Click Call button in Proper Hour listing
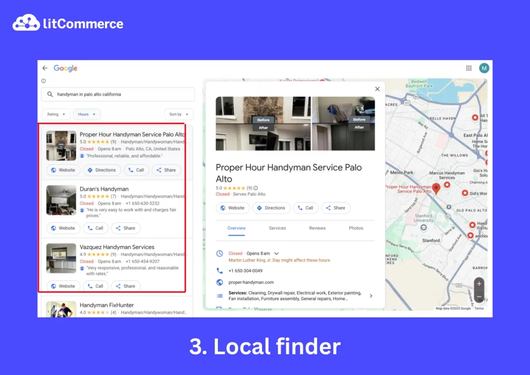Image resolution: width=530 pixels, height=375 pixels. [x=136, y=170]
